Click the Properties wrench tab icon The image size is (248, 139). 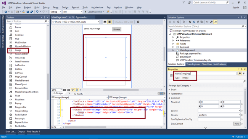pyautogui.click(x=240, y=73)
